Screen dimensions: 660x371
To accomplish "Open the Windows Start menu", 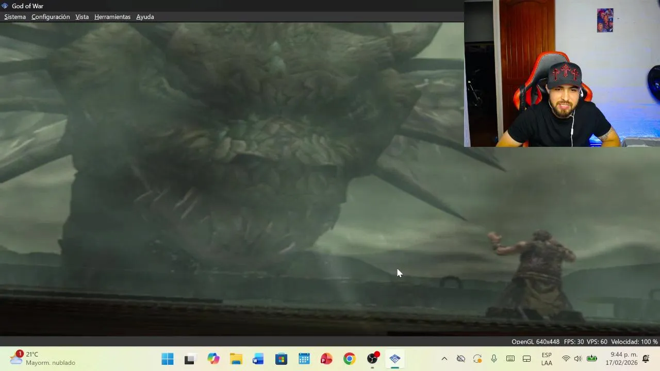I will click(168, 359).
